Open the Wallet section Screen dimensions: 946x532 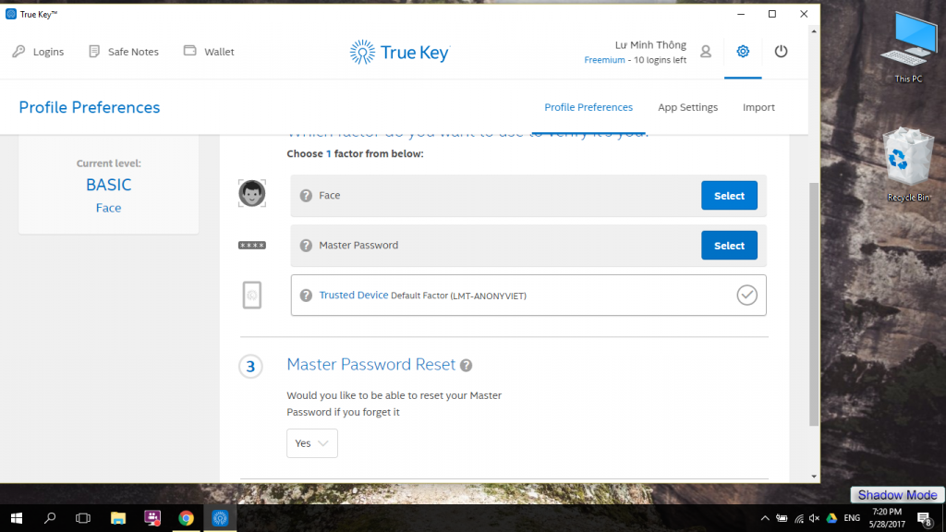click(208, 52)
